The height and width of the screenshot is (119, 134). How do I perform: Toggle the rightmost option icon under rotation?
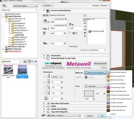[76, 33]
